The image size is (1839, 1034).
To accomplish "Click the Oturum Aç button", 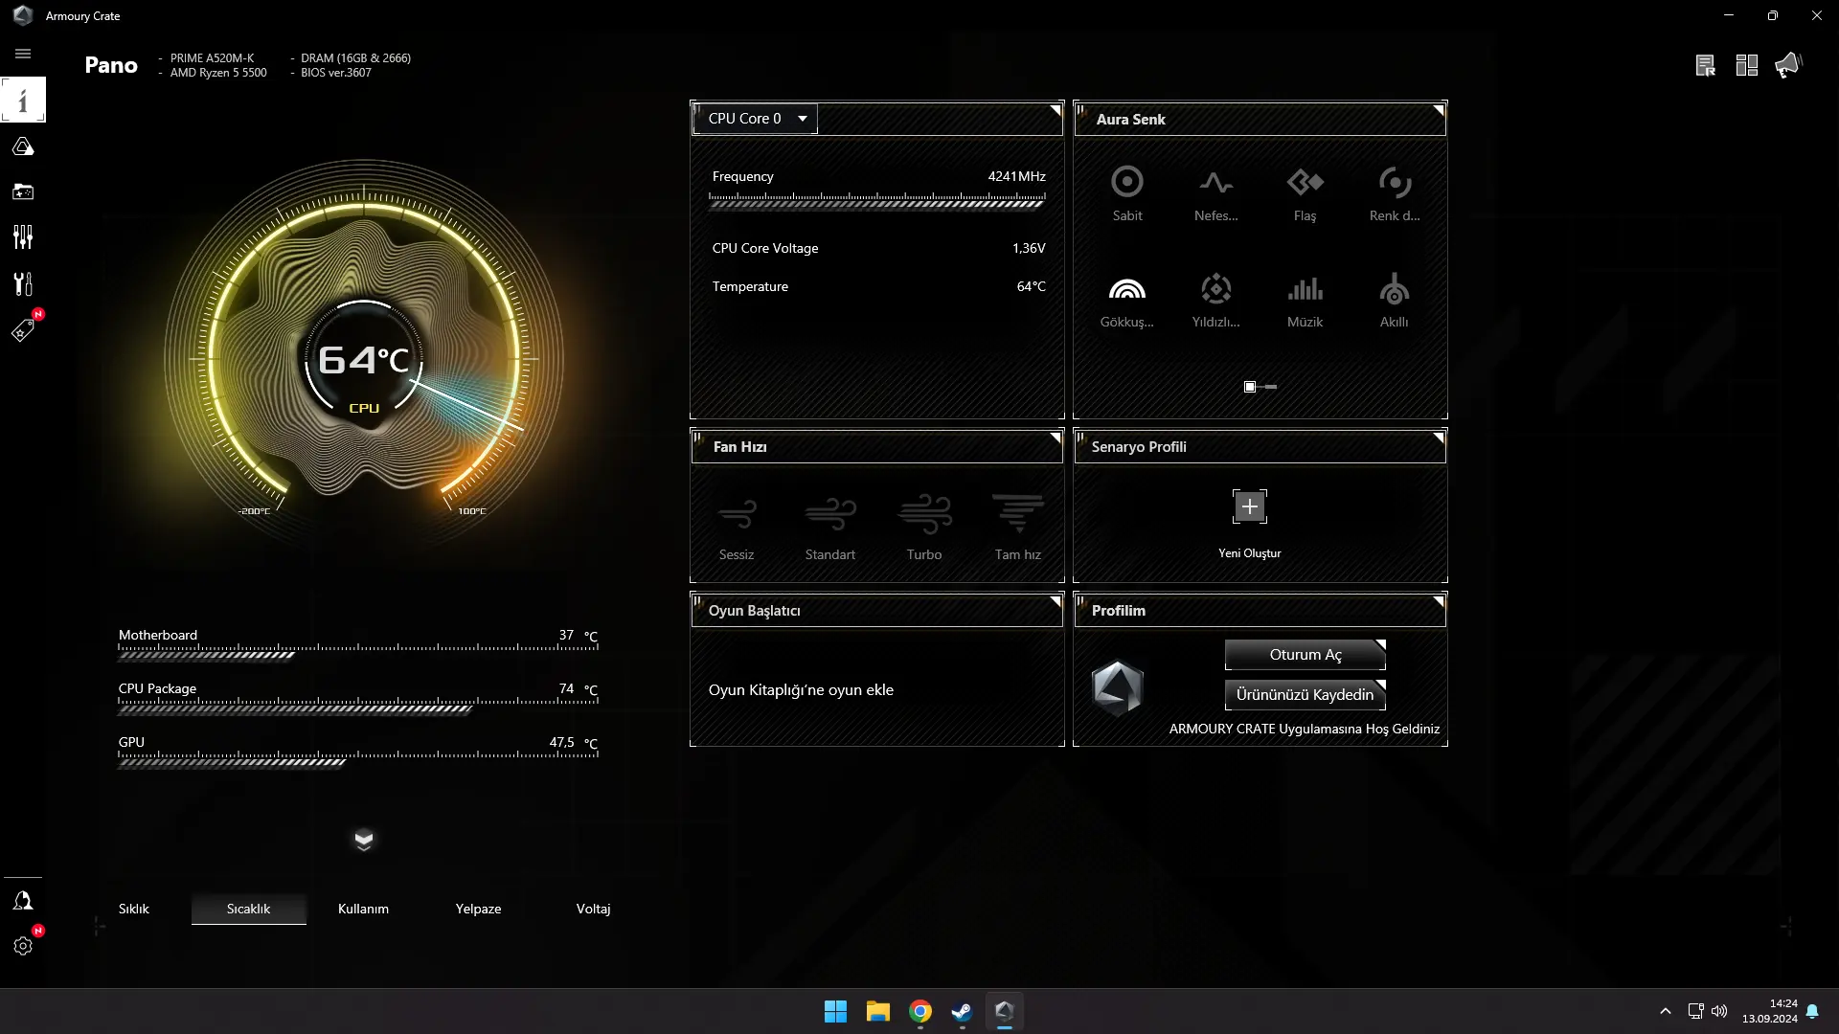I will click(x=1305, y=655).
